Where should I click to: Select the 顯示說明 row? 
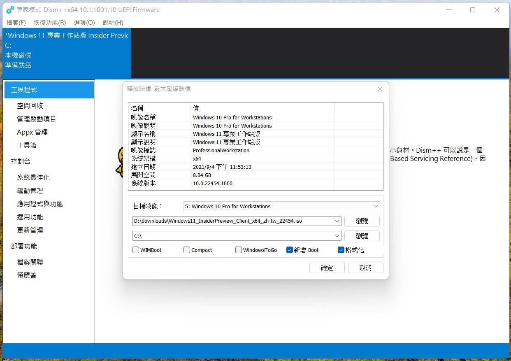(255, 142)
